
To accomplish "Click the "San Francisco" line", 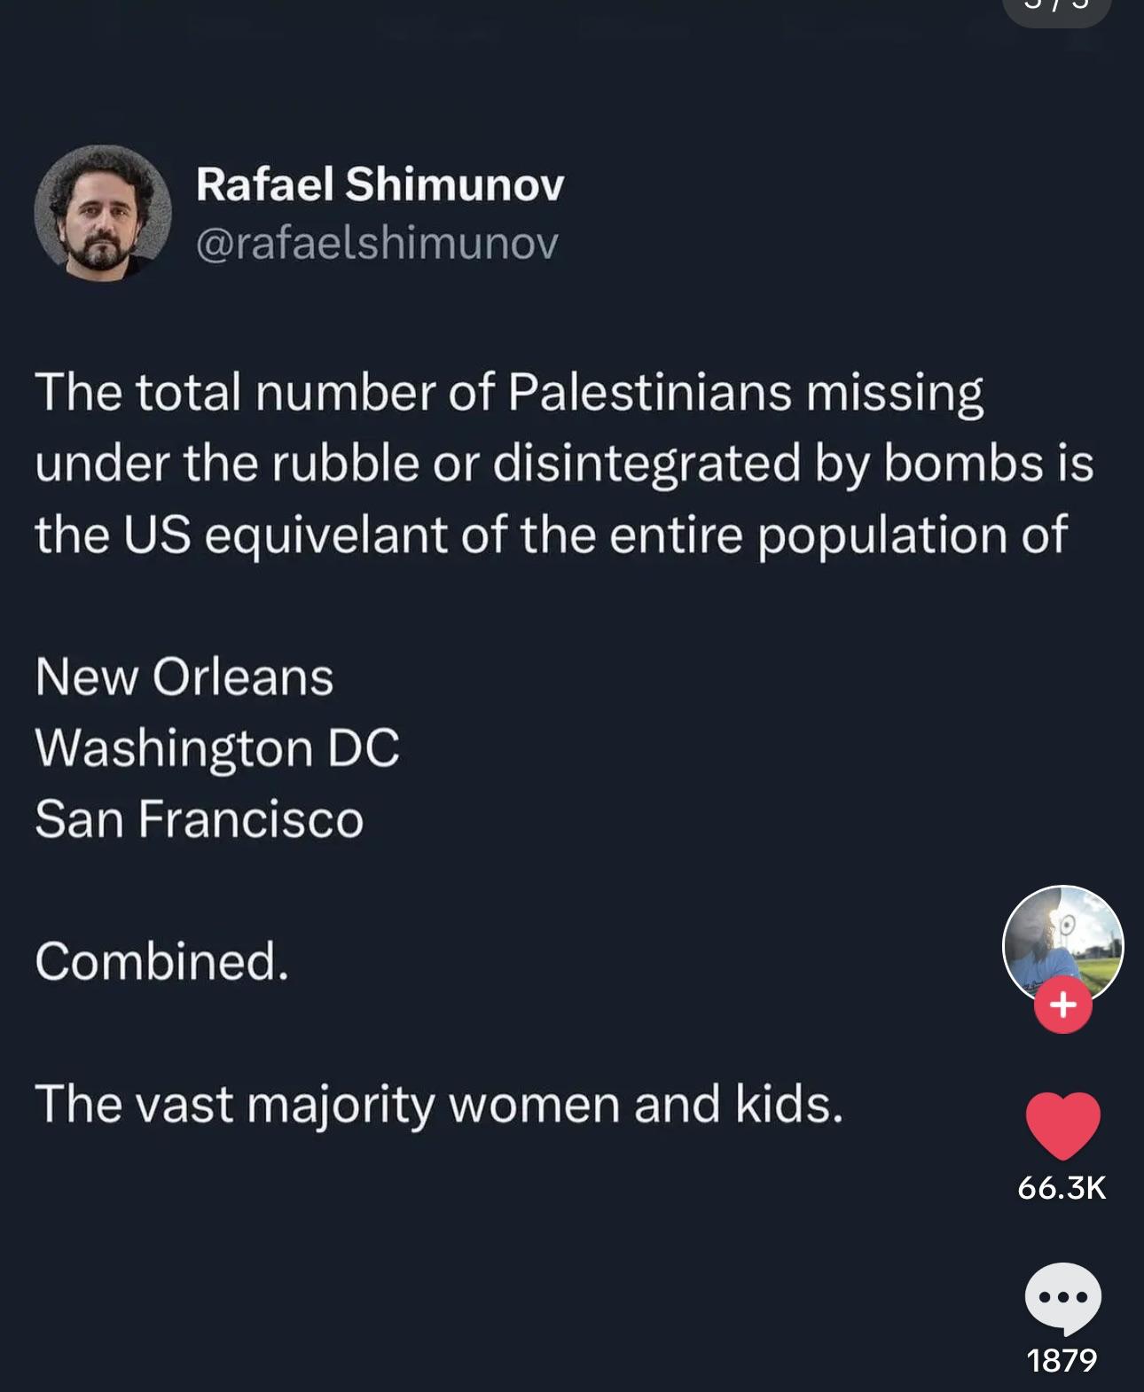I will [x=200, y=818].
